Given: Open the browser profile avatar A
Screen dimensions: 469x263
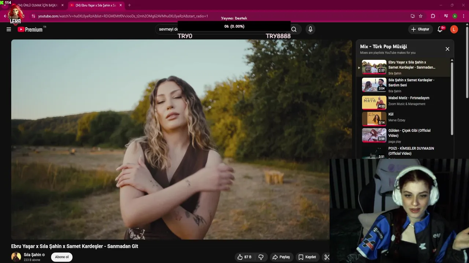Looking at the screenshot, I should point(455,16).
